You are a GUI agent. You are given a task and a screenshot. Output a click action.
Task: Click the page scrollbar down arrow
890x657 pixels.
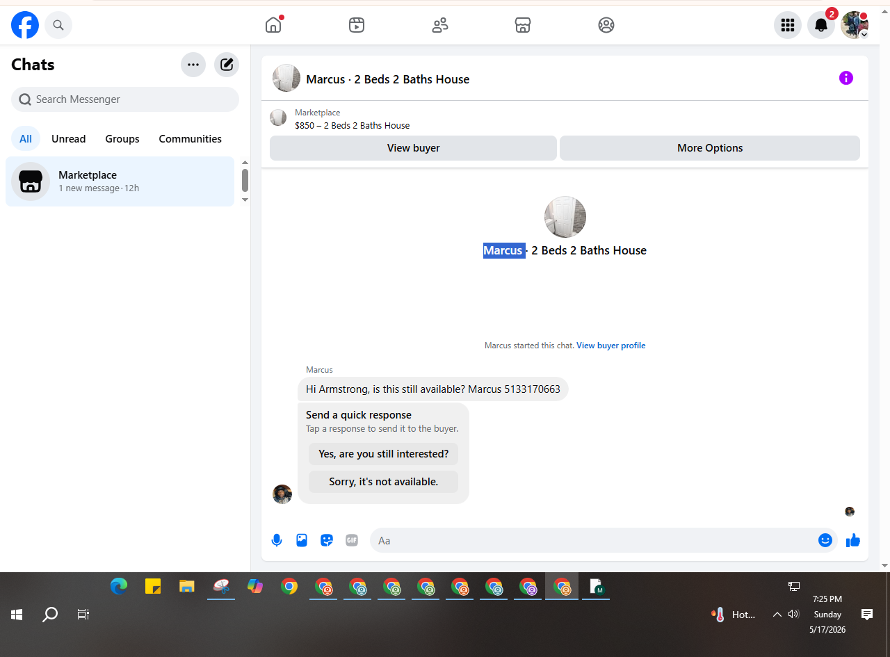(x=884, y=565)
